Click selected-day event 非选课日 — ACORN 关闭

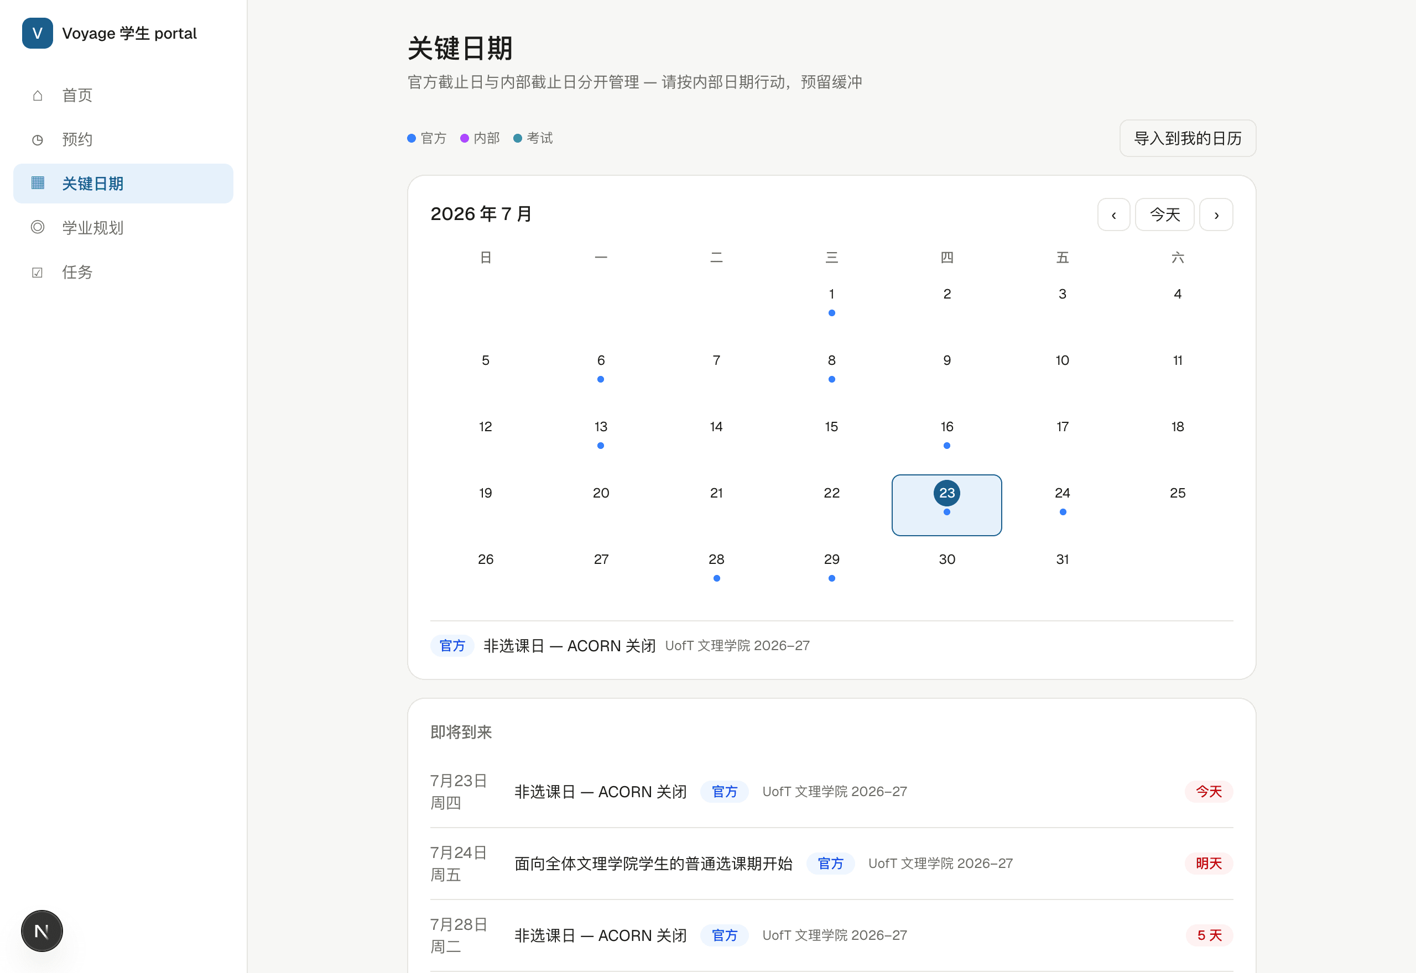tap(569, 646)
